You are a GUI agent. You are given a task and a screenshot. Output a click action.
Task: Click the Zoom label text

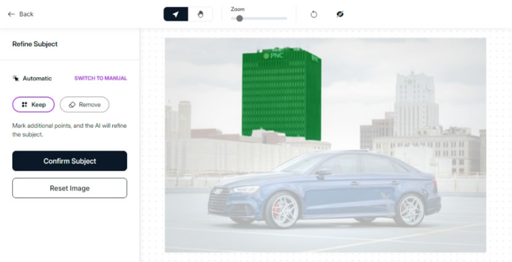[x=237, y=9]
